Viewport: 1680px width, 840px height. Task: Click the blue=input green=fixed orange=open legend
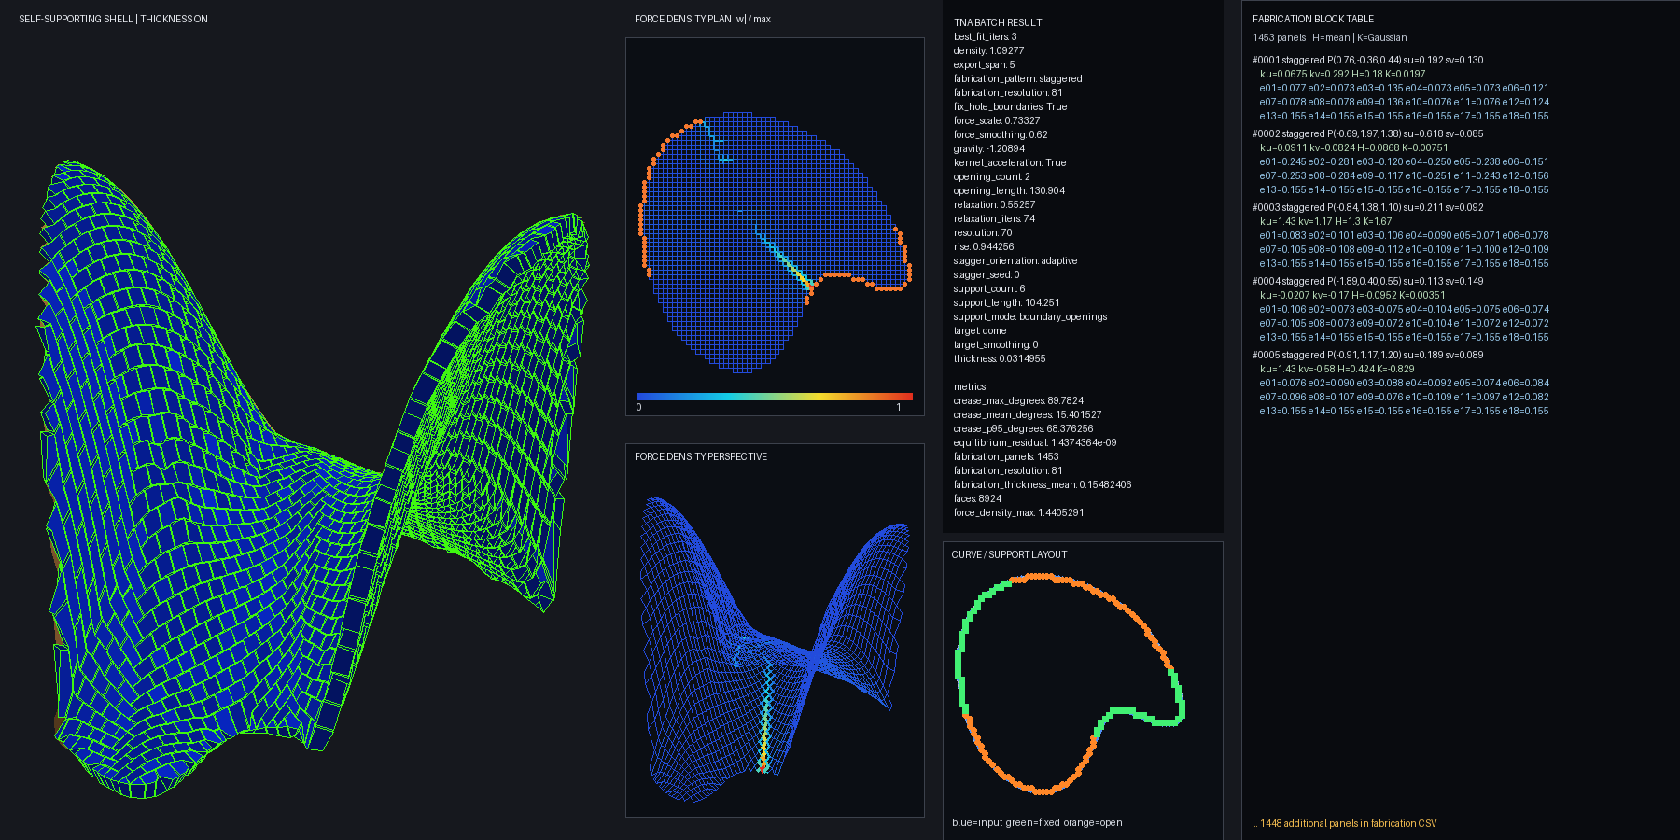pyautogui.click(x=1037, y=822)
